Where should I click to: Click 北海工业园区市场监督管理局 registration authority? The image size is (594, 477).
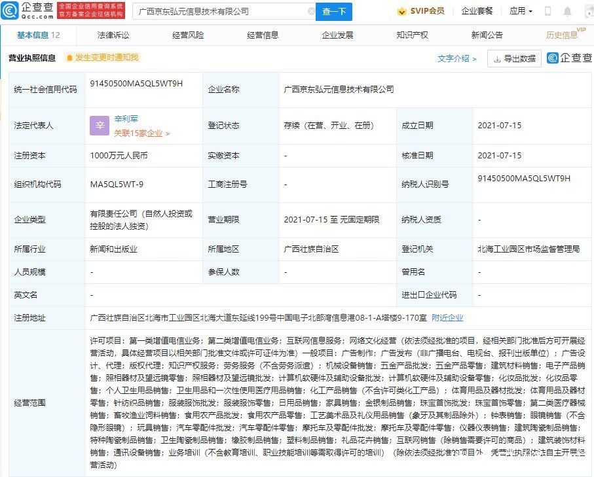click(x=529, y=249)
